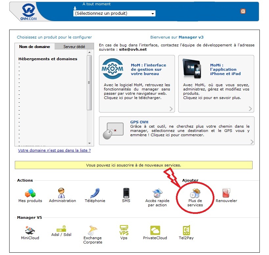The width and height of the screenshot is (269, 255).
Task: Select the Nom de domaine tab
Action: point(35,47)
